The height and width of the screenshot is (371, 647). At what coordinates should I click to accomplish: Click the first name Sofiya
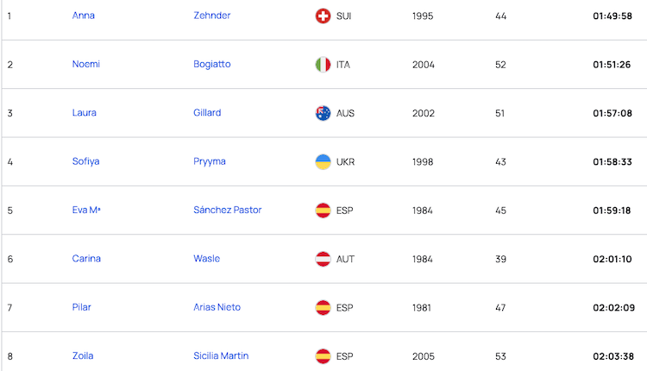[x=85, y=161]
